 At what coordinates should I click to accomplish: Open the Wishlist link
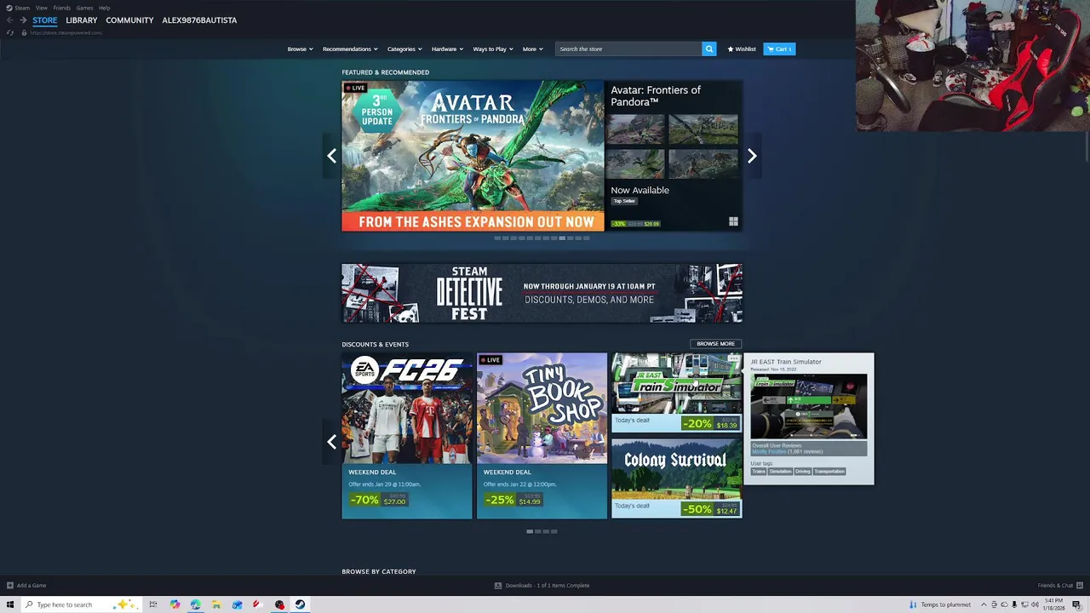coord(742,49)
